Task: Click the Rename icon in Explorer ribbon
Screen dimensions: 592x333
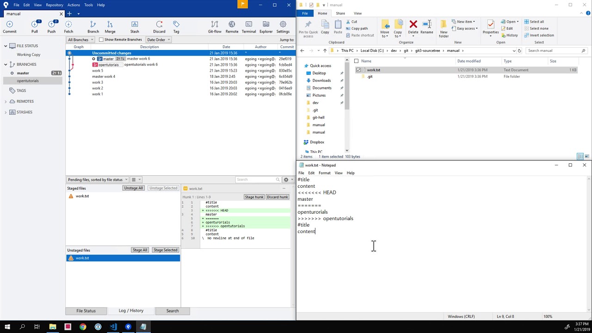Action: [427, 27]
